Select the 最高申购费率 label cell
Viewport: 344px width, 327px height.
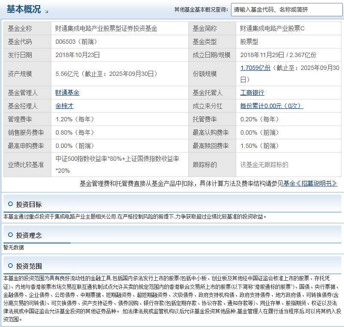(27, 146)
